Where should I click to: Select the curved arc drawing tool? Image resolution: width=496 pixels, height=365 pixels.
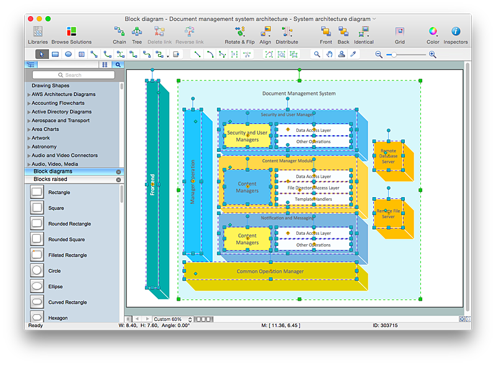210,55
